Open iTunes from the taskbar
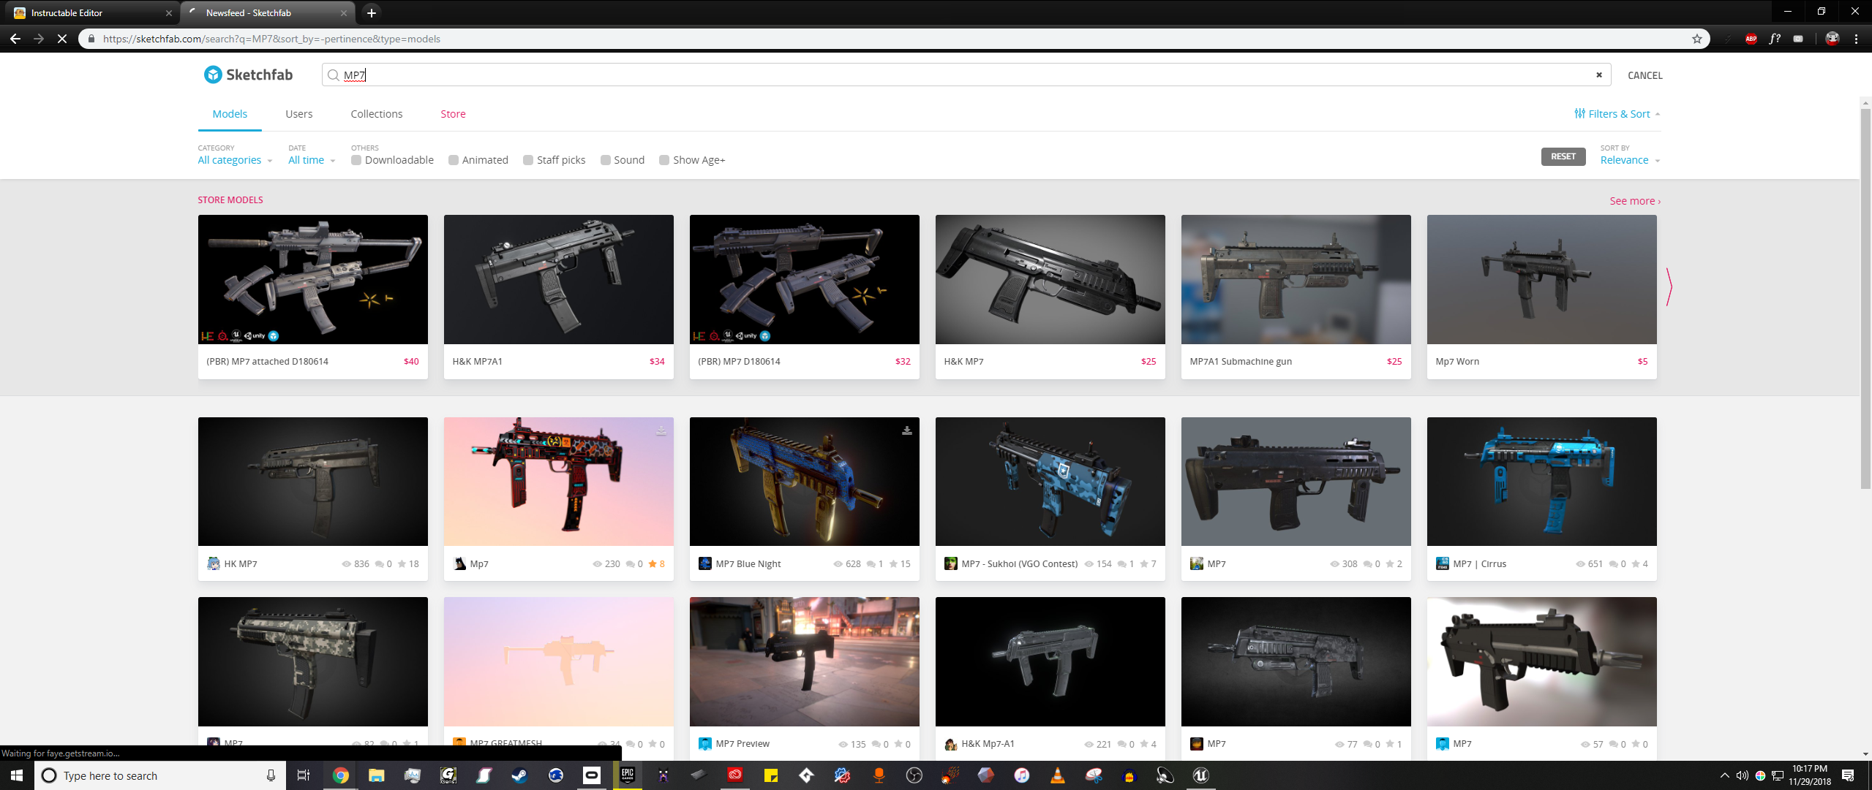Image resolution: width=1872 pixels, height=790 pixels. click(1022, 775)
